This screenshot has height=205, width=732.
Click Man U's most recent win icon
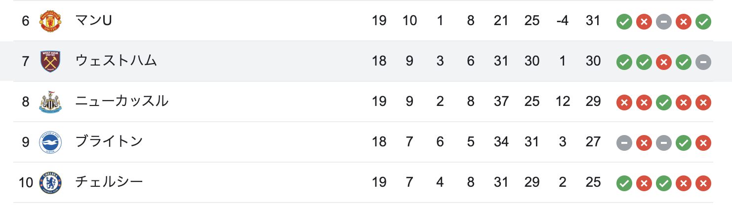tap(703, 22)
